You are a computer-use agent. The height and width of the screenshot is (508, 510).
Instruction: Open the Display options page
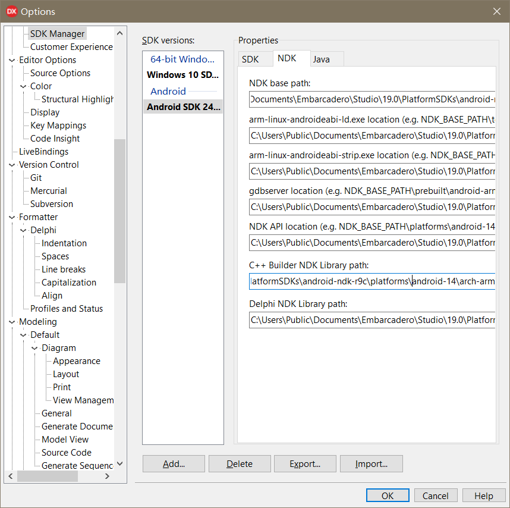[45, 112]
